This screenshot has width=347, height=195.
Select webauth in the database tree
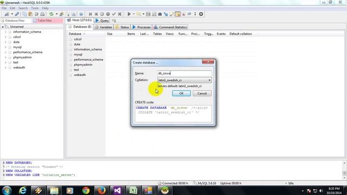click(19, 67)
